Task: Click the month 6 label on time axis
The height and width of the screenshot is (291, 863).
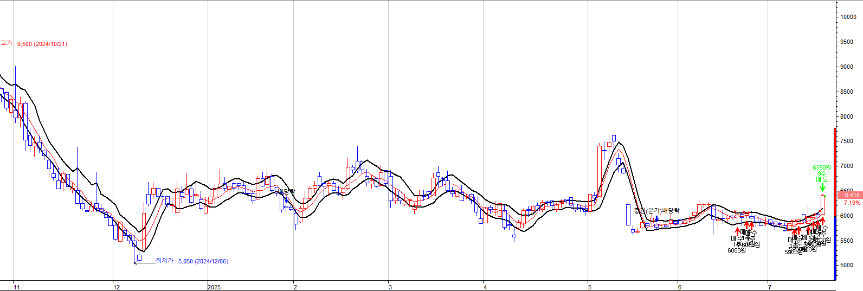Action: [x=680, y=287]
